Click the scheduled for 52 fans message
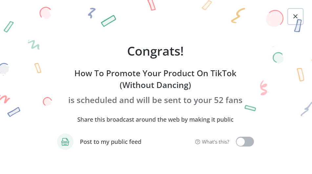 156,100
